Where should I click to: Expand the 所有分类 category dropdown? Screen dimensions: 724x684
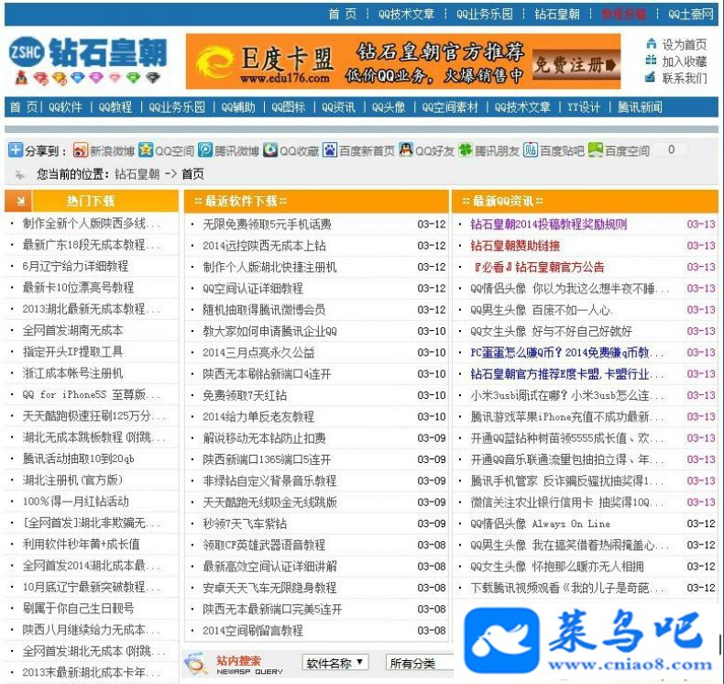[x=420, y=663]
